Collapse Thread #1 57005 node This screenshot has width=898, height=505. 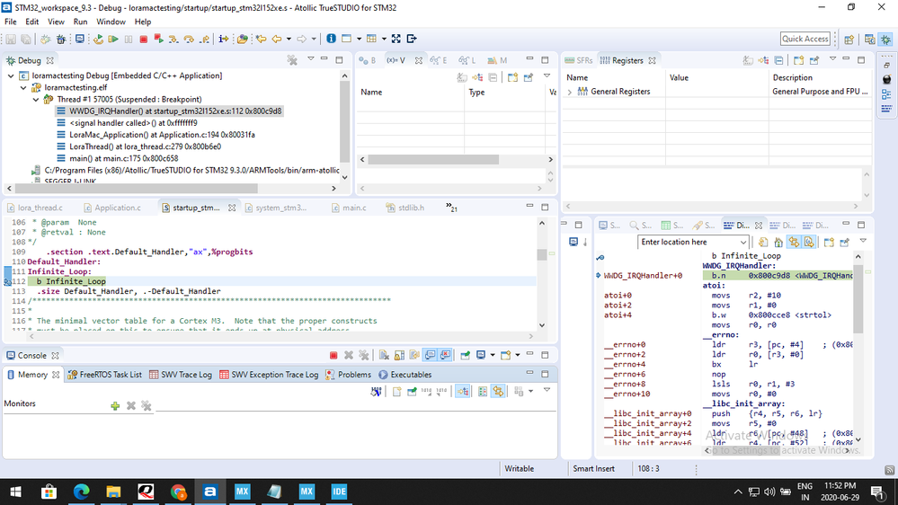(36, 100)
